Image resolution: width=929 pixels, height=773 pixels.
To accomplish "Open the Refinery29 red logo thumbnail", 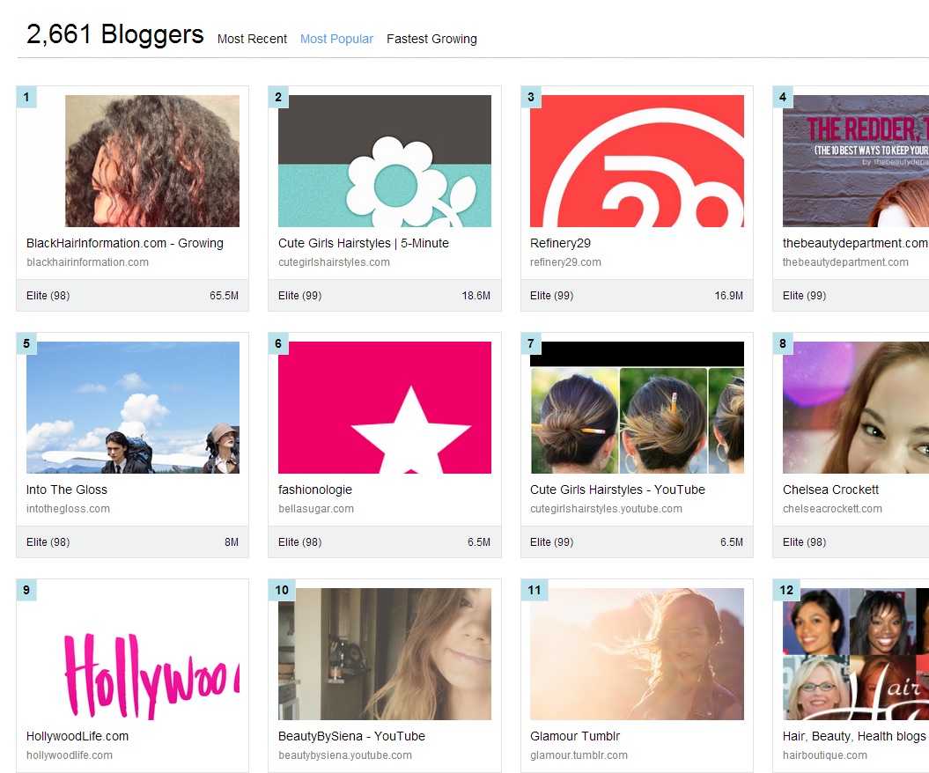I will 637,161.
